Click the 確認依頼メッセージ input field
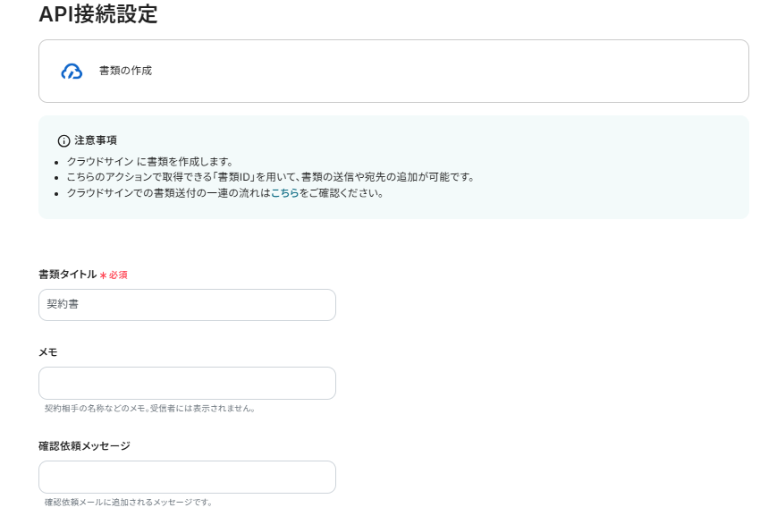This screenshot has width=777, height=516. (x=187, y=477)
